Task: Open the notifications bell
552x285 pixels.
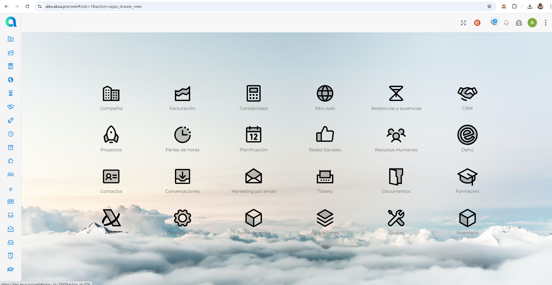Action: point(506,23)
